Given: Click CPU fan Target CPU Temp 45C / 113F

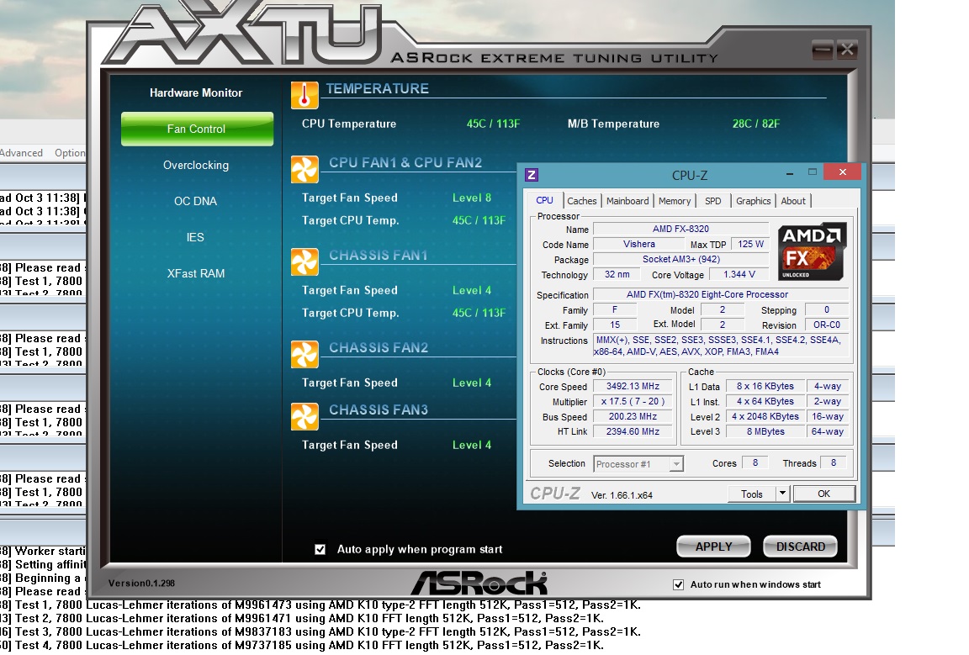Looking at the screenshot, I should [x=479, y=220].
